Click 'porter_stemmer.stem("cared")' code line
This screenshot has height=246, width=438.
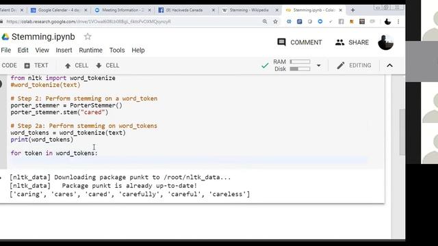[x=60, y=112]
